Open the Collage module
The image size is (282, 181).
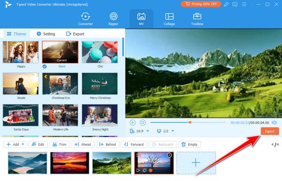coord(169,19)
